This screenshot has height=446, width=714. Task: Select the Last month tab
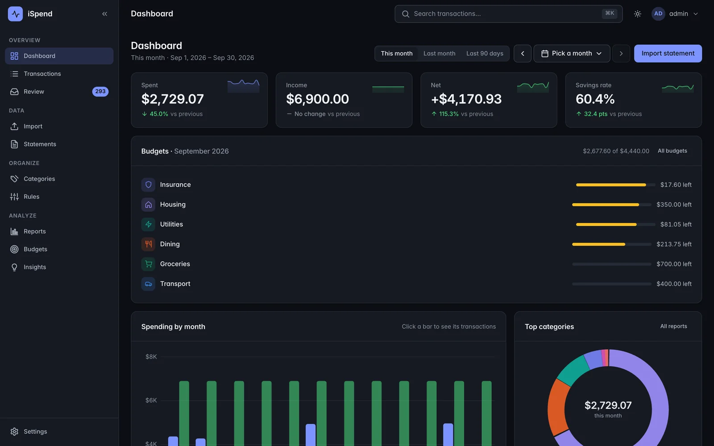(440, 54)
